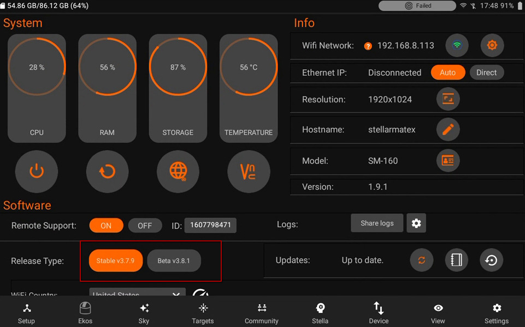
Task: Open the WiFi Country dropdown
Action: (137, 292)
